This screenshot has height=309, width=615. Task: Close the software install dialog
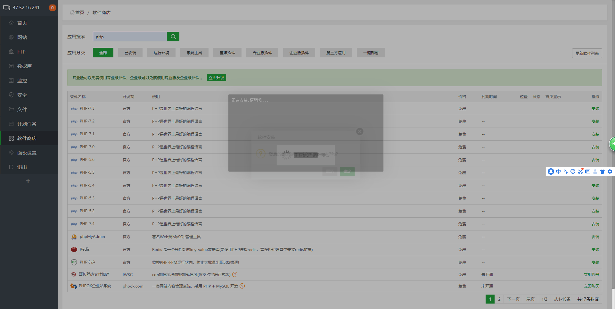pyautogui.click(x=360, y=131)
